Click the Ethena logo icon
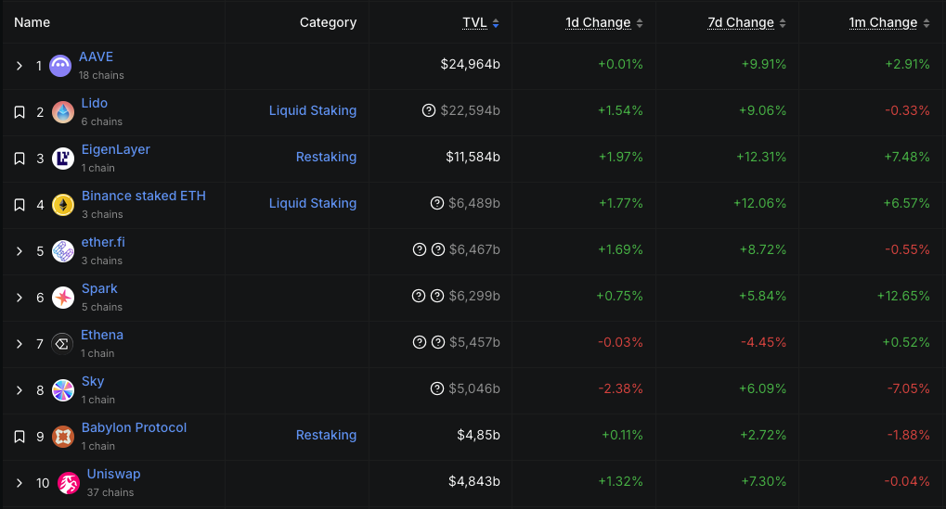Image resolution: width=946 pixels, height=509 pixels. pos(62,344)
